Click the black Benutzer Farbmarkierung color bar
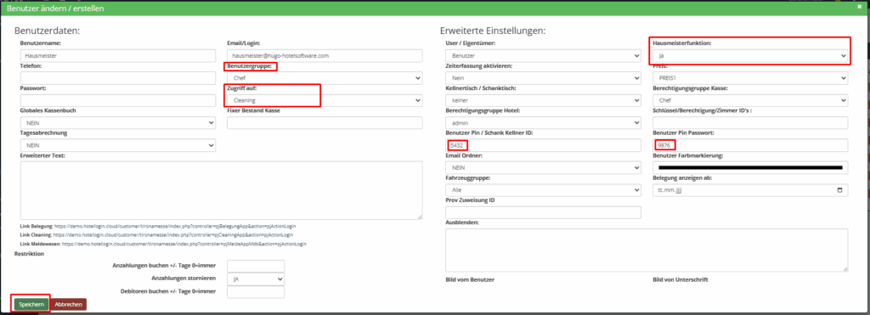The width and height of the screenshot is (870, 315). click(751, 167)
